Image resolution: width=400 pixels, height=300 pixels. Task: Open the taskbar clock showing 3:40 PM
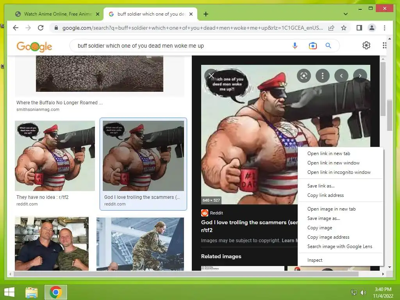click(383, 293)
